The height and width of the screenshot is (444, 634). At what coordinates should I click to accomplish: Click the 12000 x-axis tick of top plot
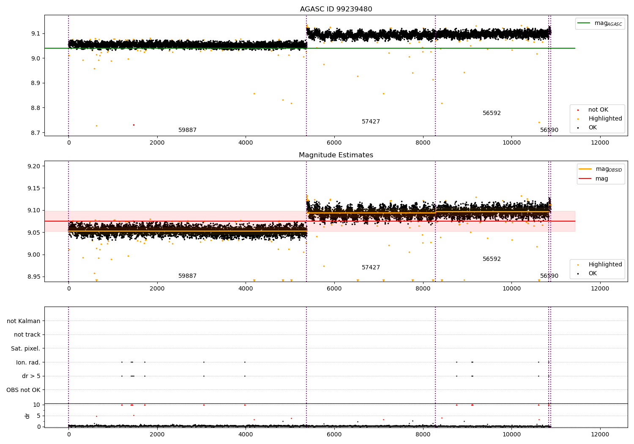click(x=600, y=143)
